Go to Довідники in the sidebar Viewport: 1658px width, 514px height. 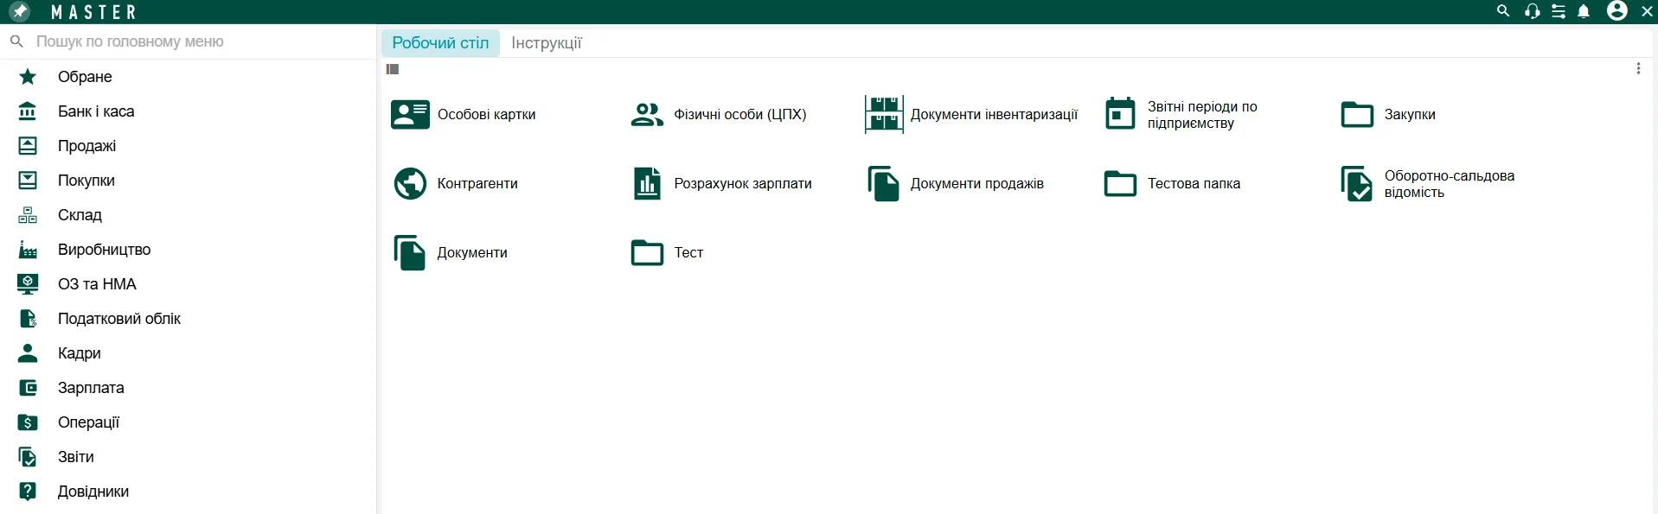93,492
